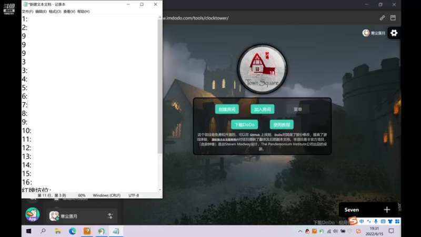
Task: Open the 菜单 button
Action: pyautogui.click(x=297, y=110)
